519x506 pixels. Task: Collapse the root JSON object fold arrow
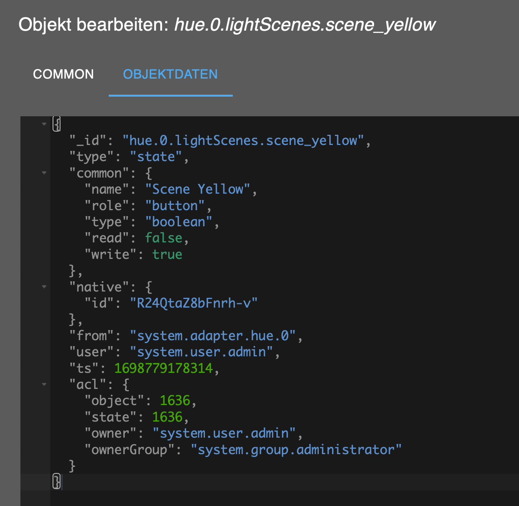pyautogui.click(x=44, y=124)
